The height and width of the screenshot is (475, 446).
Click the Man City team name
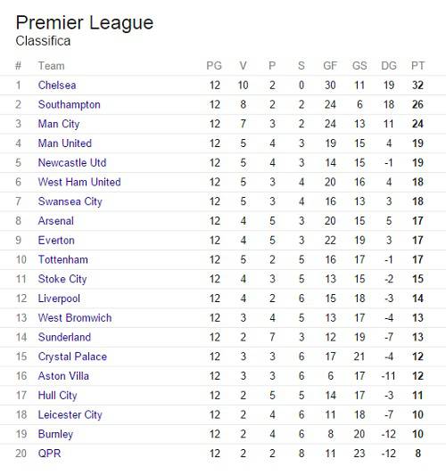point(59,124)
